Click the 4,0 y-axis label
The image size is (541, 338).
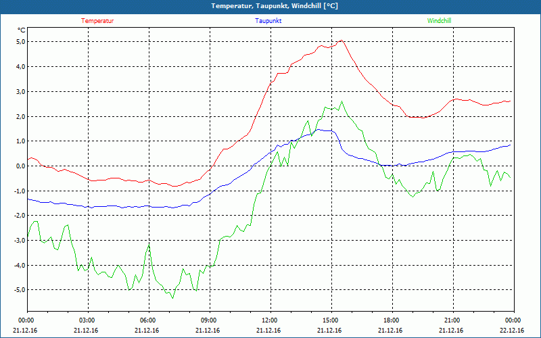click(21, 66)
